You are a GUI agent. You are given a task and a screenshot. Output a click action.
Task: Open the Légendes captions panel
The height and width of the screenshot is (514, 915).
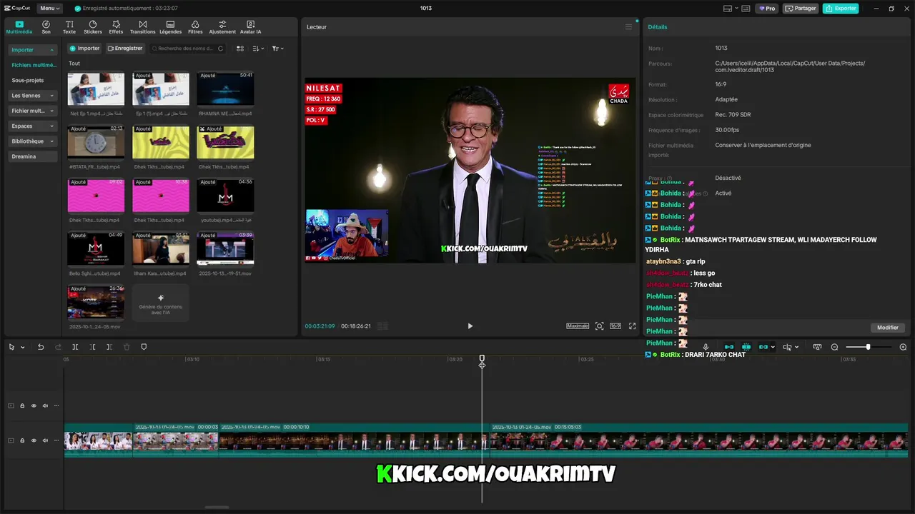[170, 27]
